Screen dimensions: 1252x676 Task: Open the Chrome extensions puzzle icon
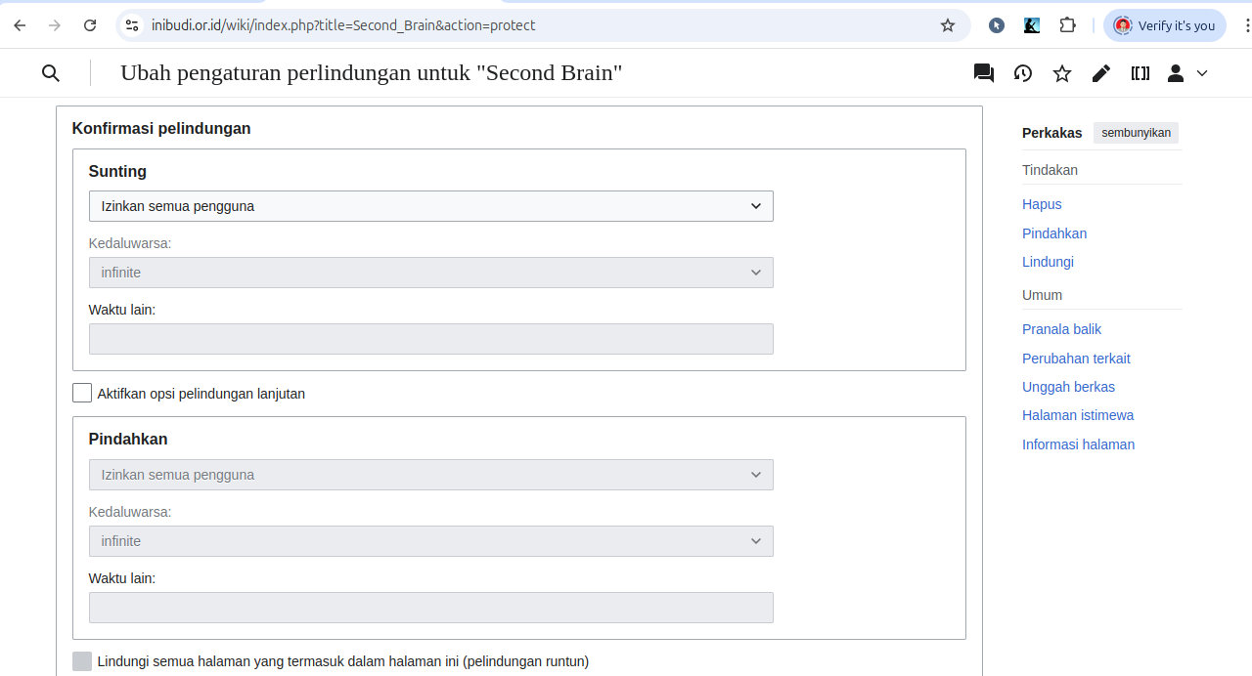pos(1068,25)
